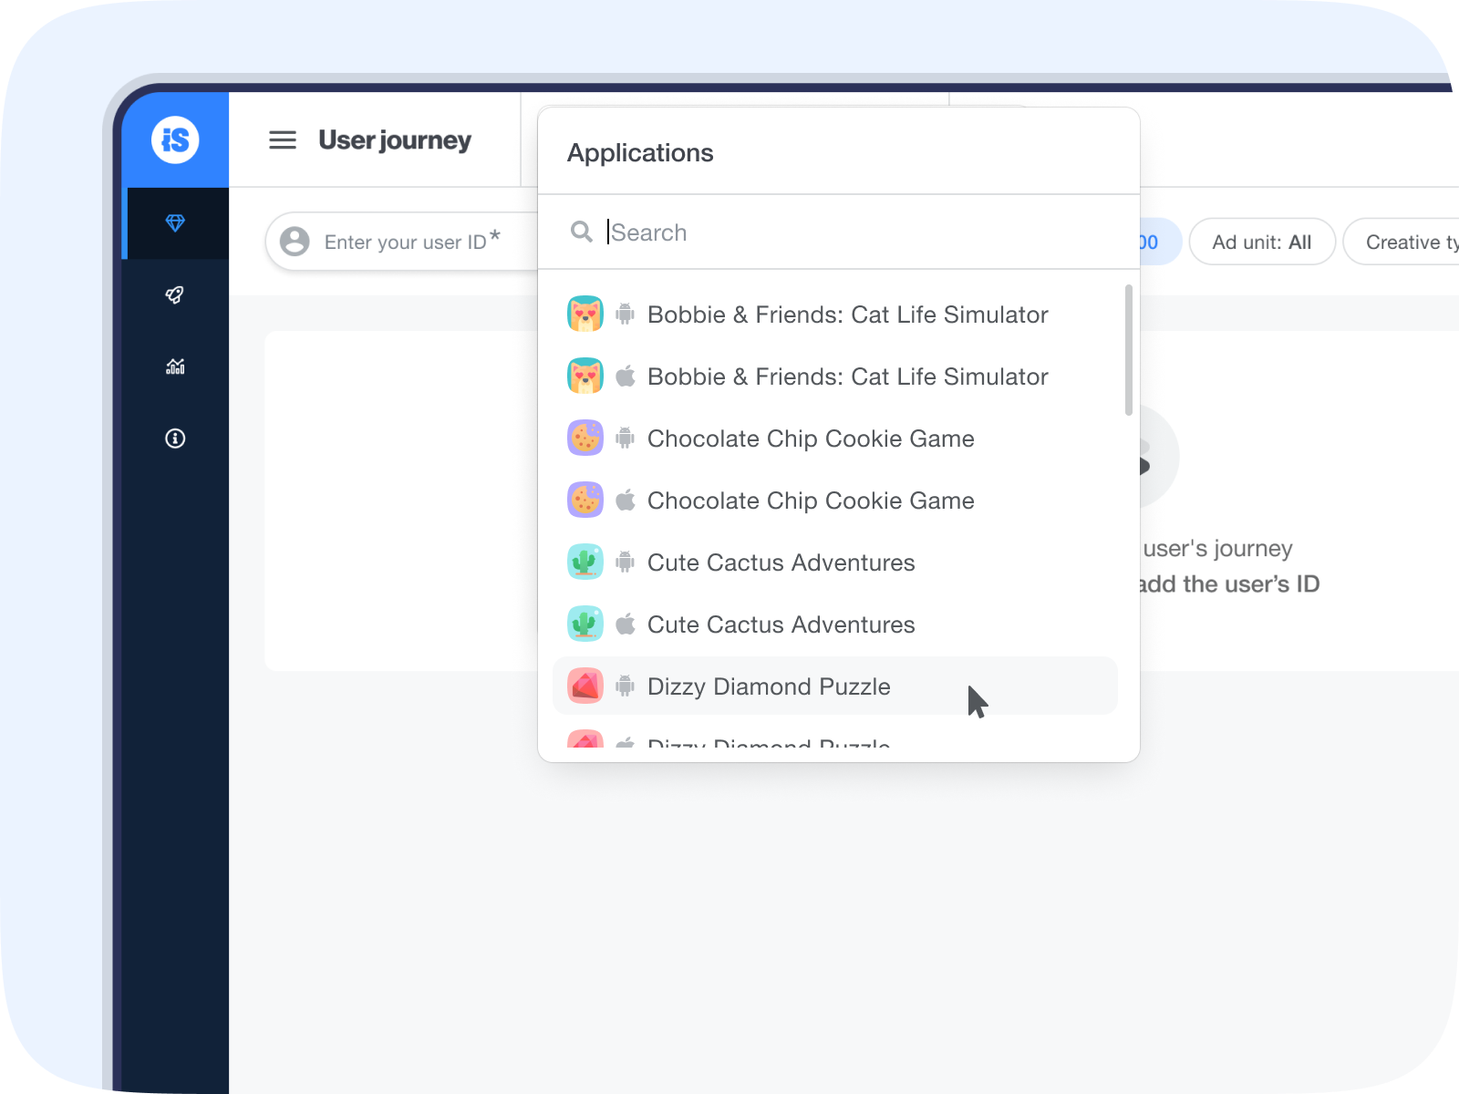
Task: Click cat icon of iOS Bobbie & Friends
Action: [x=585, y=376]
